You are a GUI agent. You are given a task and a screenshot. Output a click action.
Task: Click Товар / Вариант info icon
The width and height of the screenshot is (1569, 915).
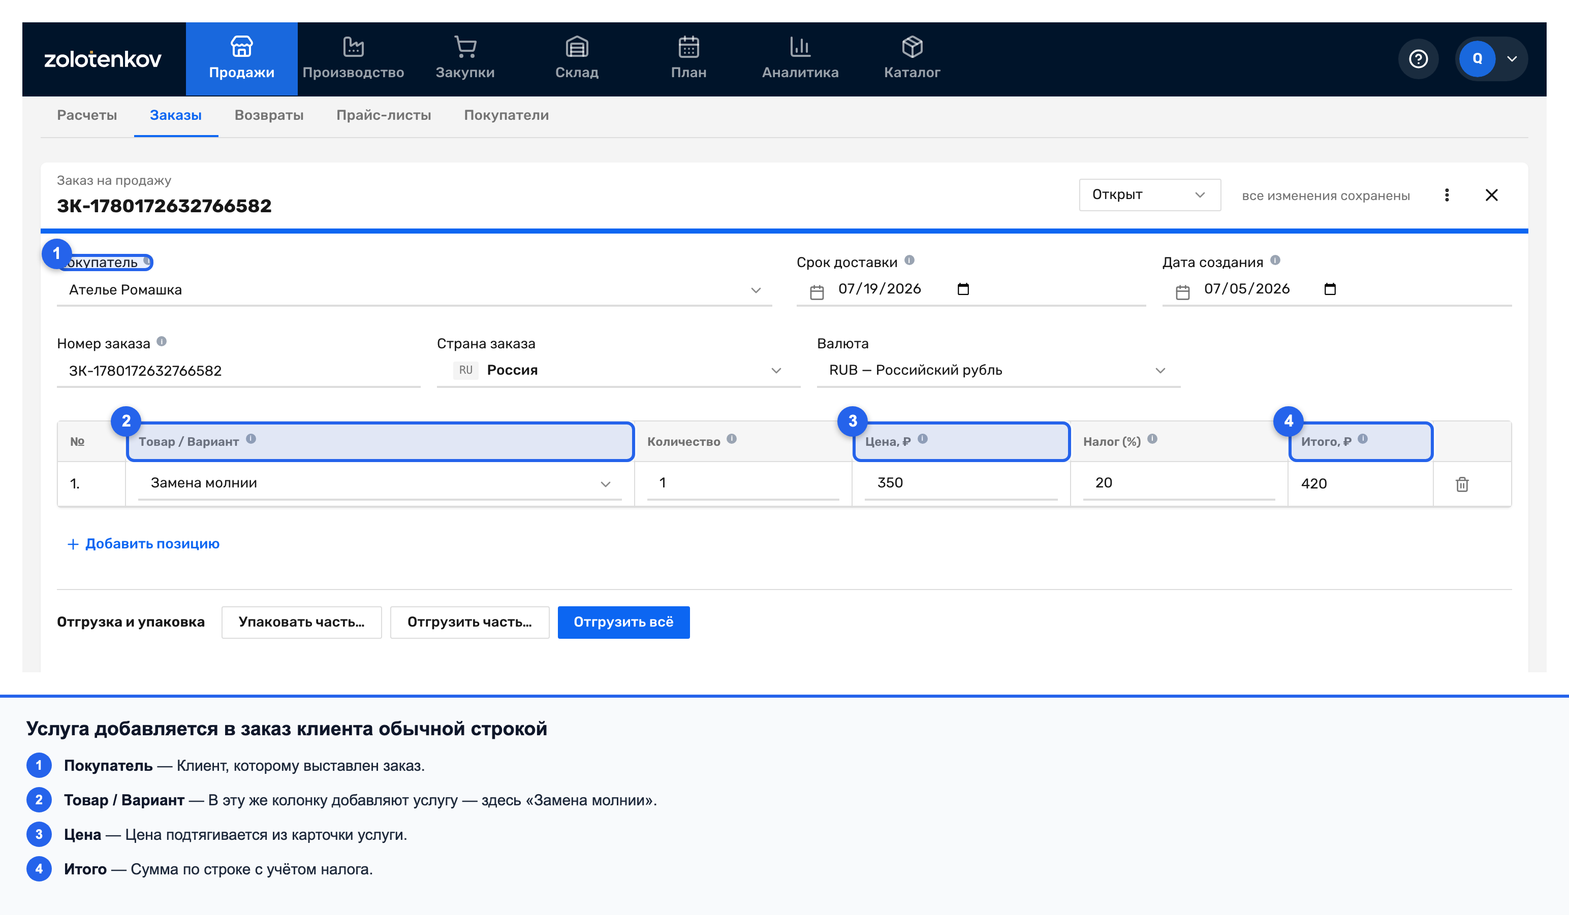point(250,439)
